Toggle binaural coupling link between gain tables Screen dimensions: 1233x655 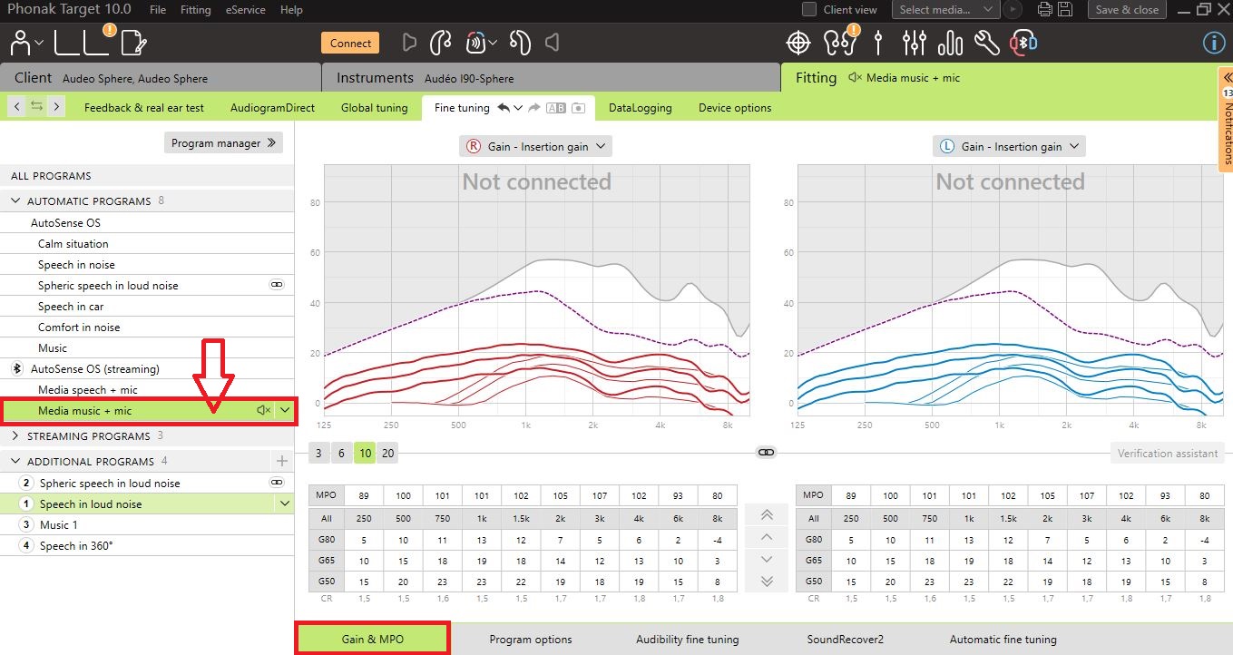point(767,452)
